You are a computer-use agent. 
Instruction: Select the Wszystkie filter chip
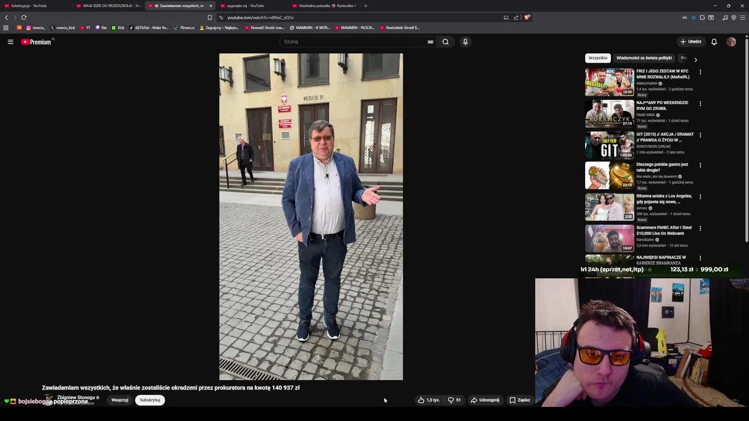[x=598, y=58]
